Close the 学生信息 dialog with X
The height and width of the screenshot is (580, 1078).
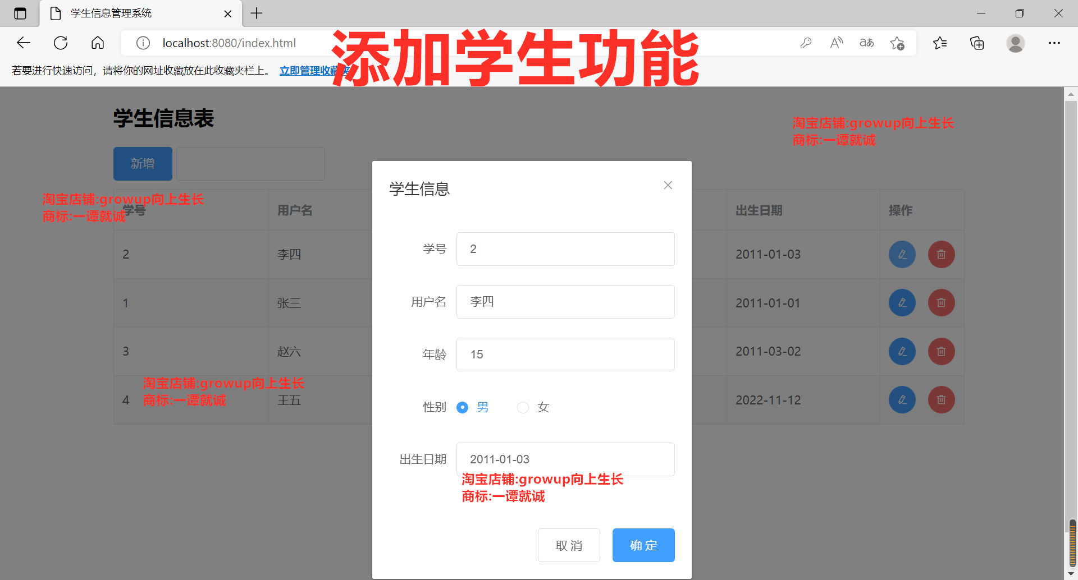[668, 185]
